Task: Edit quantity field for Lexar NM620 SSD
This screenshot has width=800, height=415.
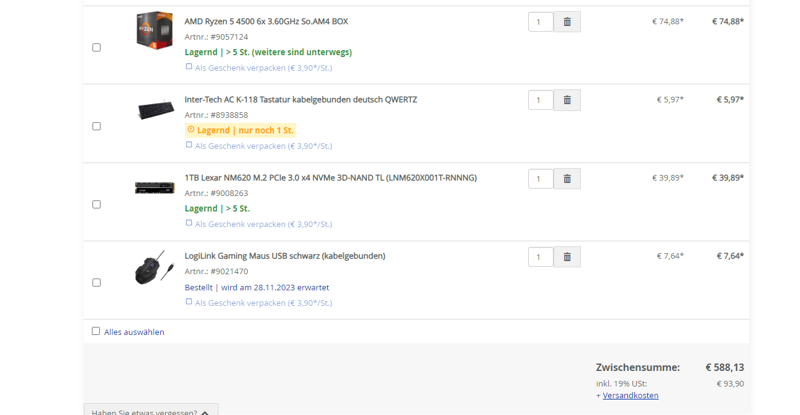Action: coord(541,179)
